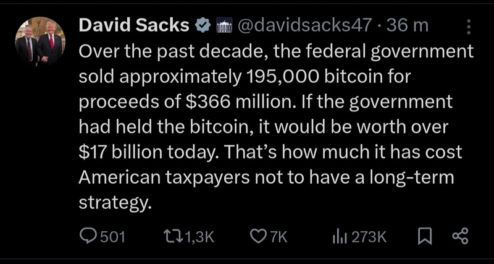Viewport: 494px width, 264px height.
Task: Open the view analytics bar-chart icon
Action: point(339,236)
